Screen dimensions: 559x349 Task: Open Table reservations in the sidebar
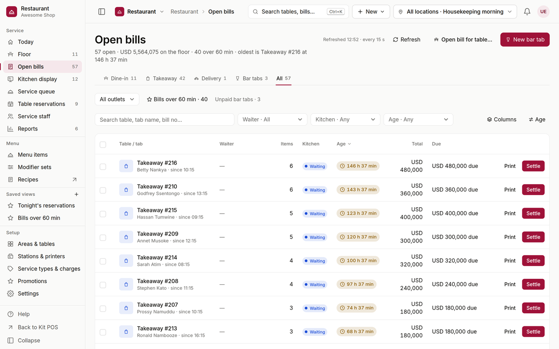coord(42,104)
